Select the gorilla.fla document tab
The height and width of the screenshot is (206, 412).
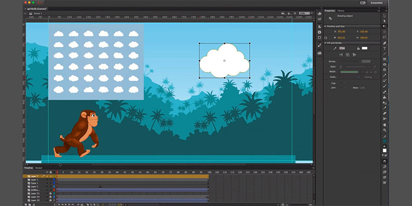(x=37, y=9)
